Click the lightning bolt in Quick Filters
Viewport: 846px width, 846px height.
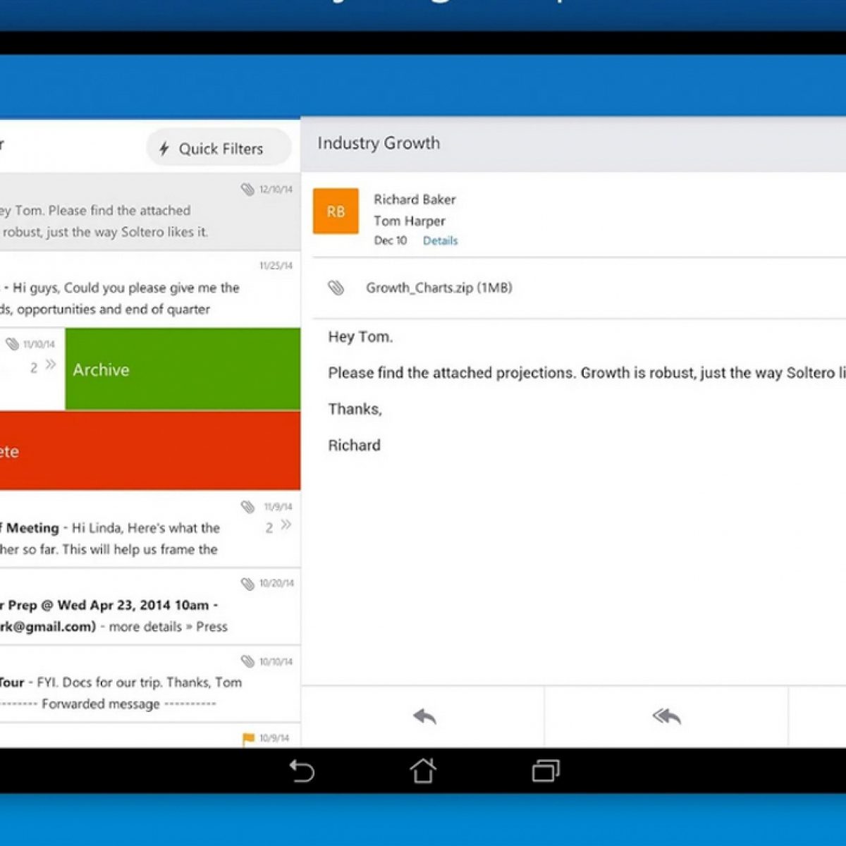point(164,149)
